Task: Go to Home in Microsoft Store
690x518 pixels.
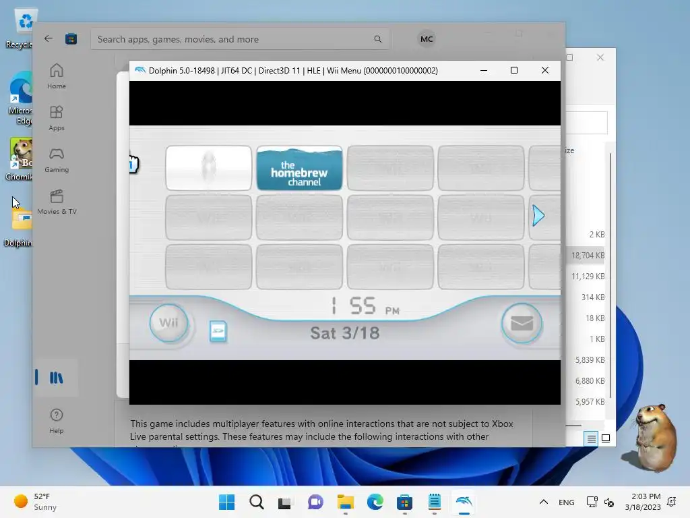Action: [57, 76]
